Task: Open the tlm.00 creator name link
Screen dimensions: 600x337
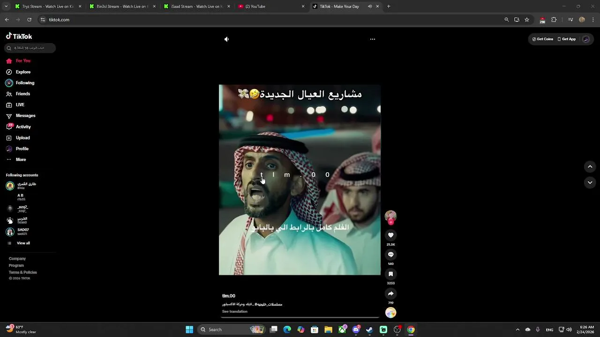Action: pos(229,296)
